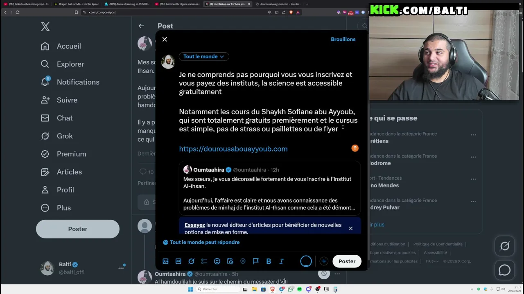This screenshot has width=524, height=294.
Task: Close the compose dialog with X
Action: (x=165, y=39)
